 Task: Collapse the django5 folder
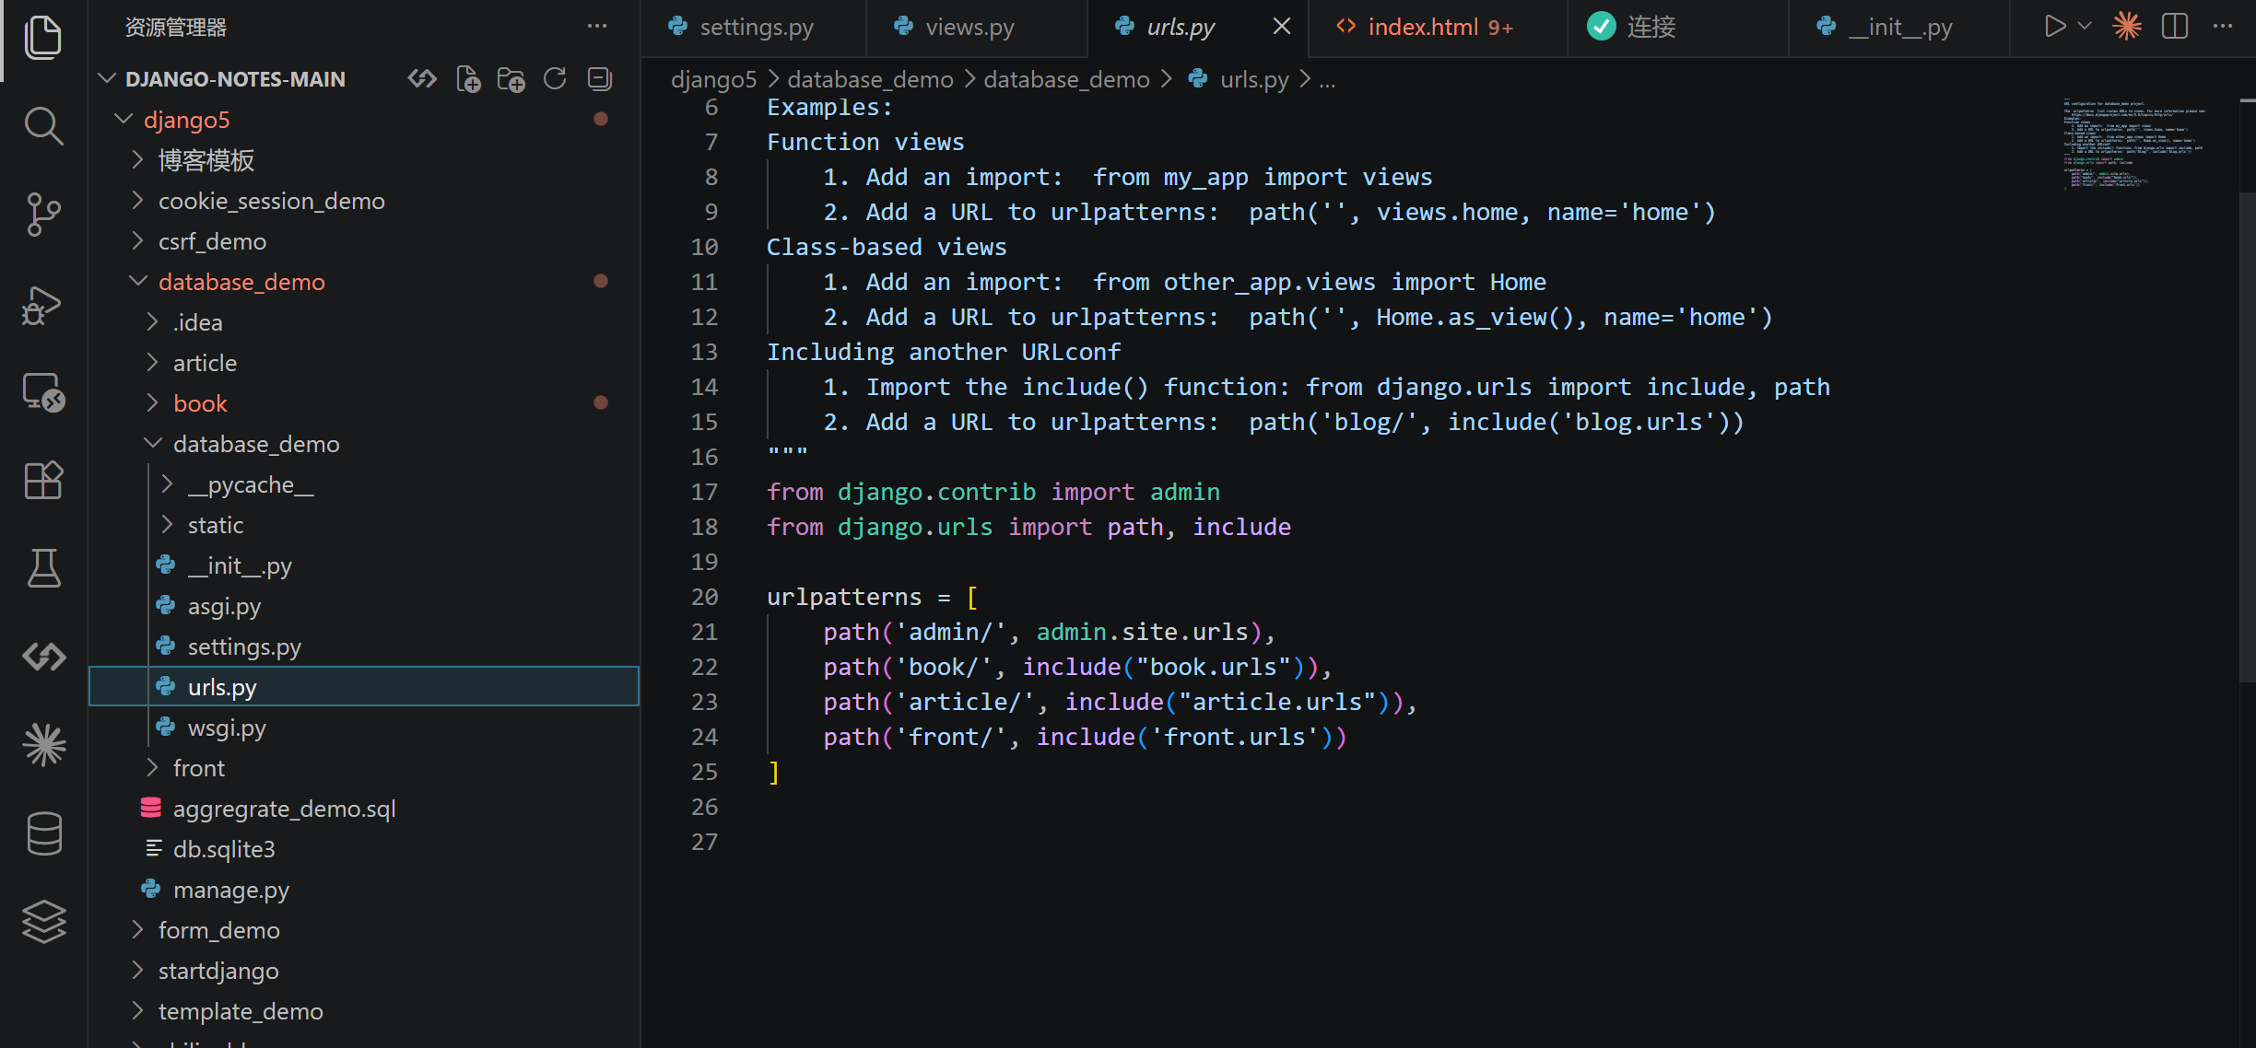pyautogui.click(x=186, y=120)
